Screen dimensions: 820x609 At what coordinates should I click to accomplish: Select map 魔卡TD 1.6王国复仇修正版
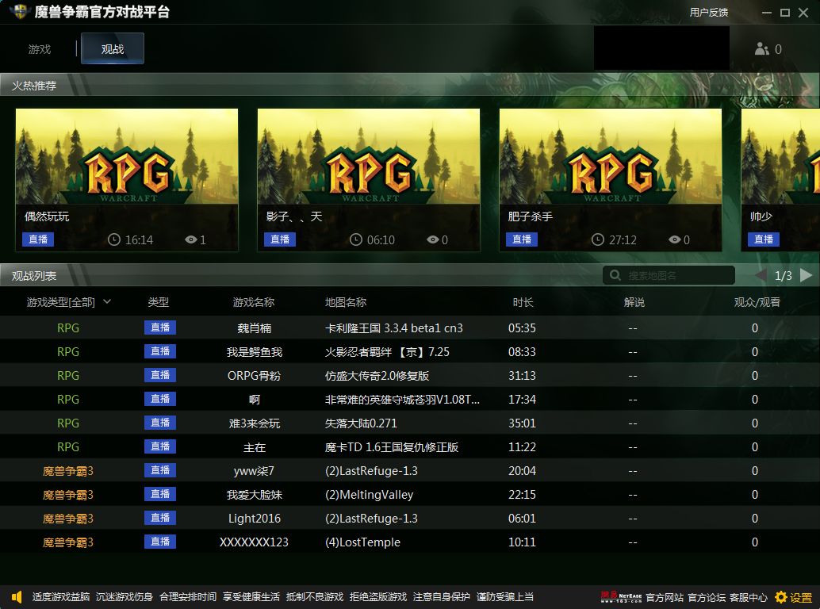pos(392,447)
